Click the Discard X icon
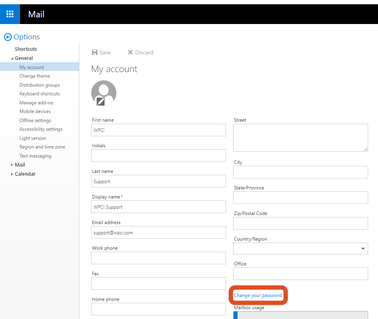 pyautogui.click(x=130, y=52)
